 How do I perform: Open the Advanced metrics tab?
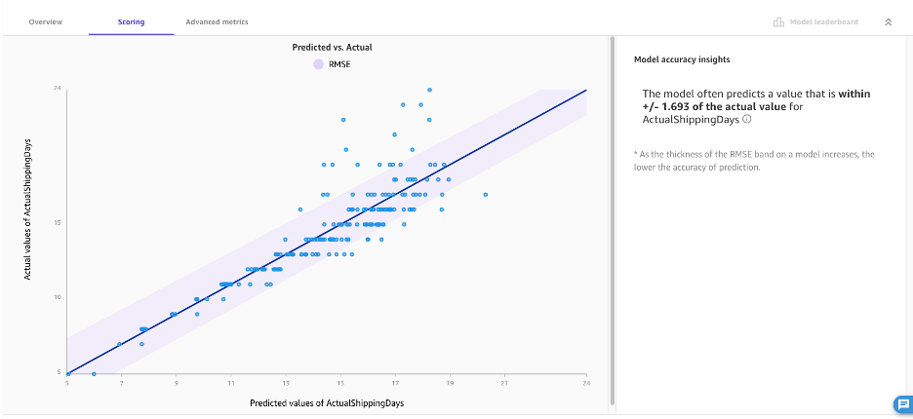[x=217, y=21]
